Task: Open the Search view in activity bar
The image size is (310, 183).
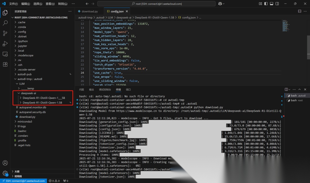Action: 5,23
